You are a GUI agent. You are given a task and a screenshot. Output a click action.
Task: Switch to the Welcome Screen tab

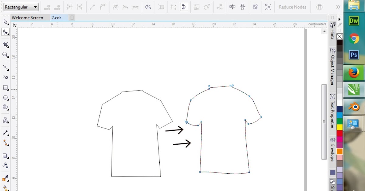coord(27,18)
